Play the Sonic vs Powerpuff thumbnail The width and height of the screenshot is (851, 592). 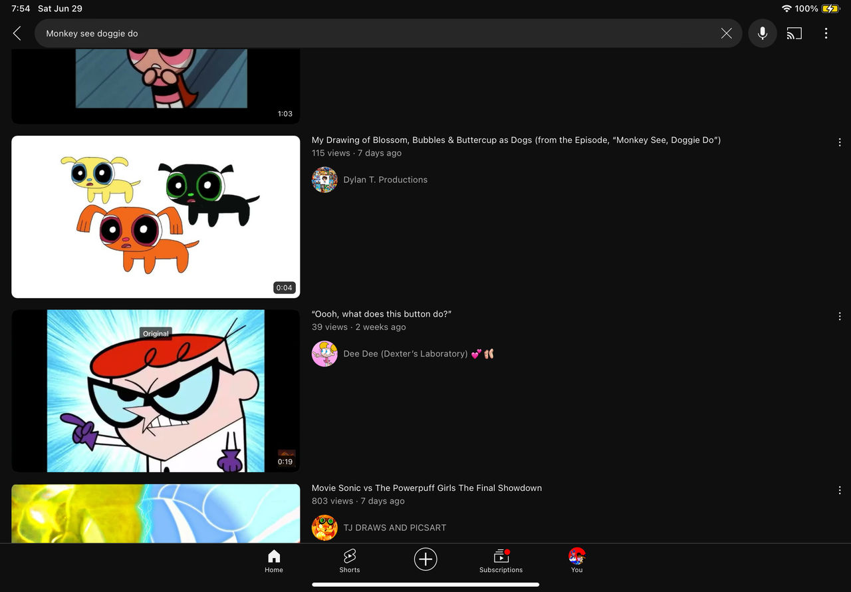[x=156, y=513]
